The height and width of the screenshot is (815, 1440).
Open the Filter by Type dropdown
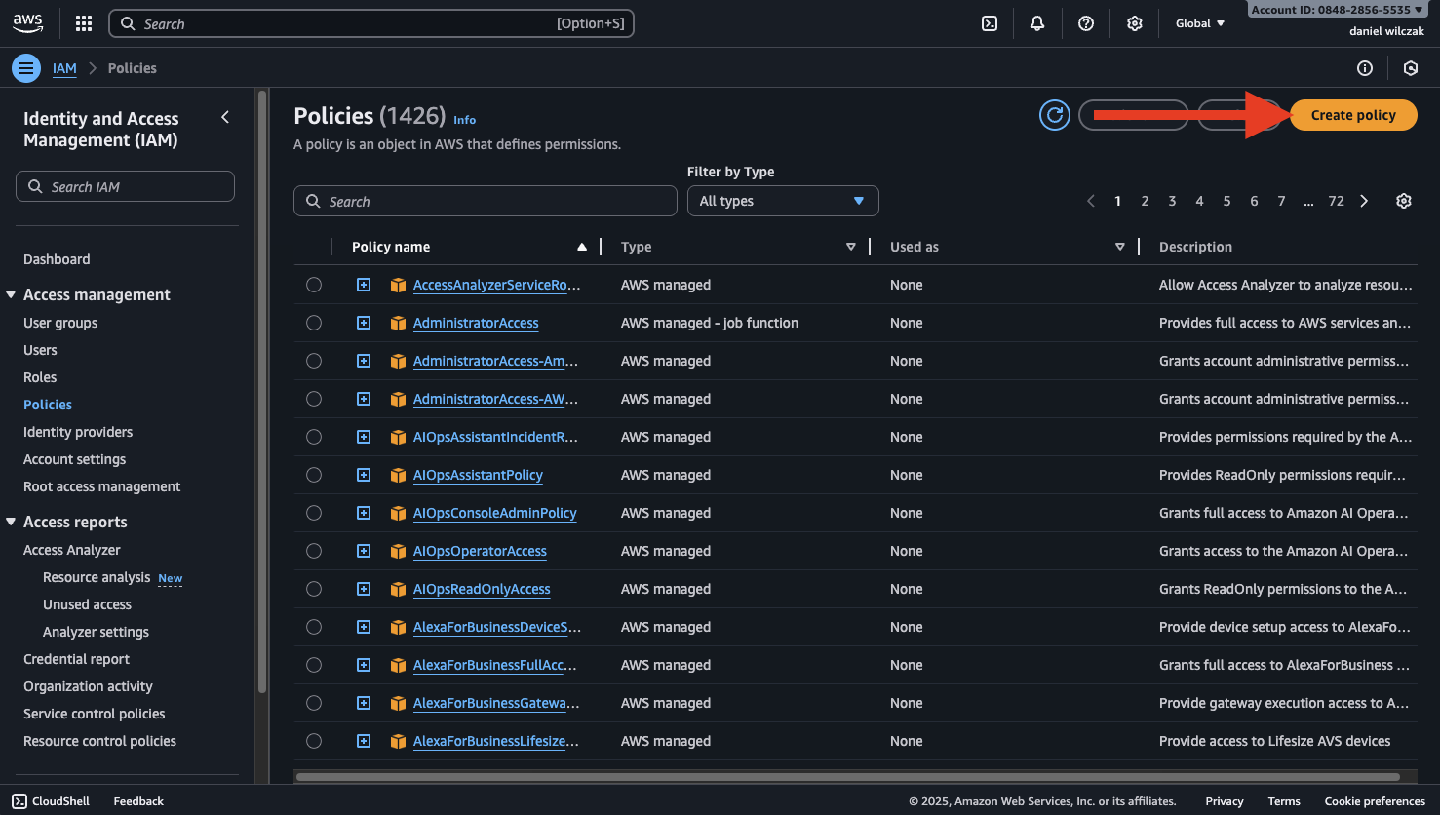(782, 201)
